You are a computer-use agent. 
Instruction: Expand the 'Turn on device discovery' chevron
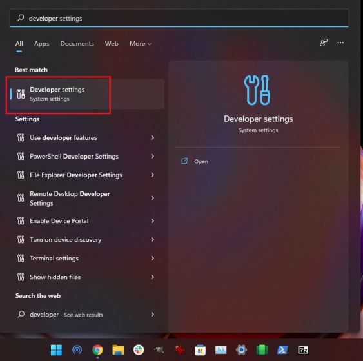[152, 240]
